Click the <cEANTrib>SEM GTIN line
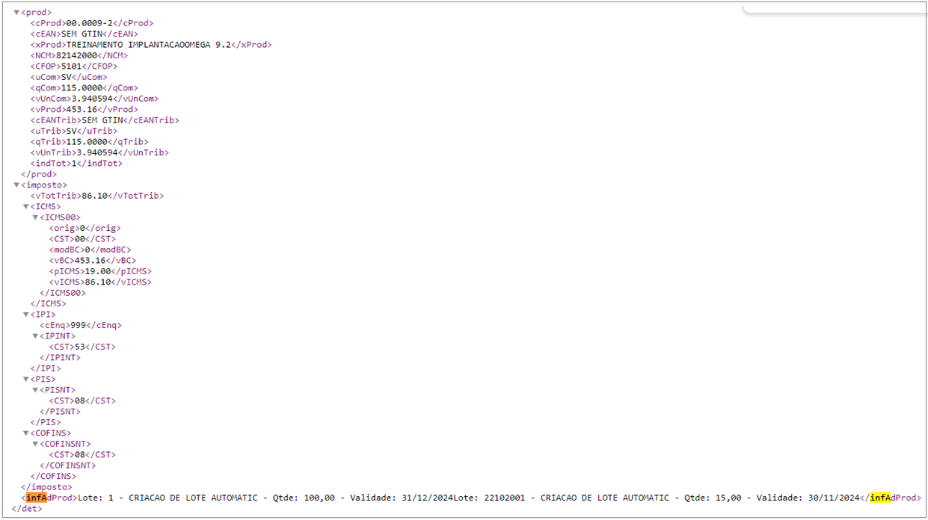The height and width of the screenshot is (520, 928). (x=105, y=120)
